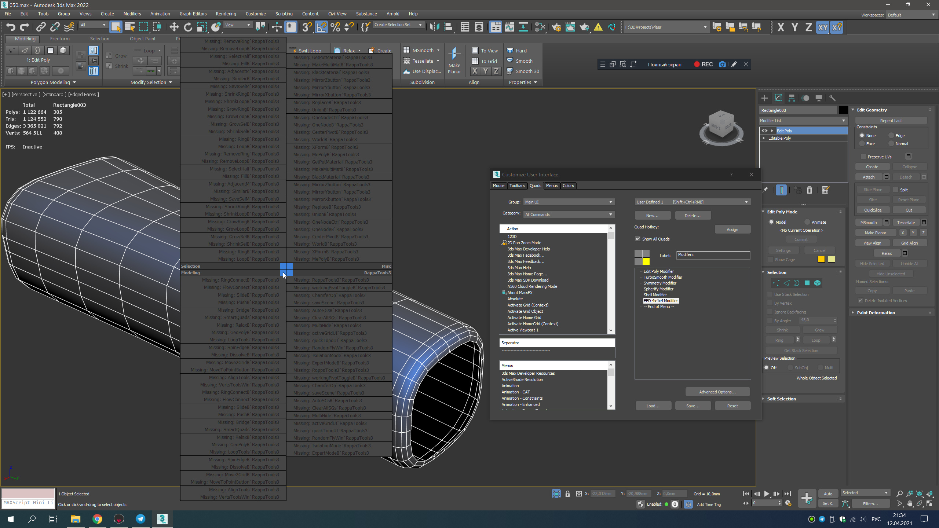Screen dimensions: 939x528
Task: Click the Undo arrow in main toolbar
Action: pyautogui.click(x=11, y=27)
